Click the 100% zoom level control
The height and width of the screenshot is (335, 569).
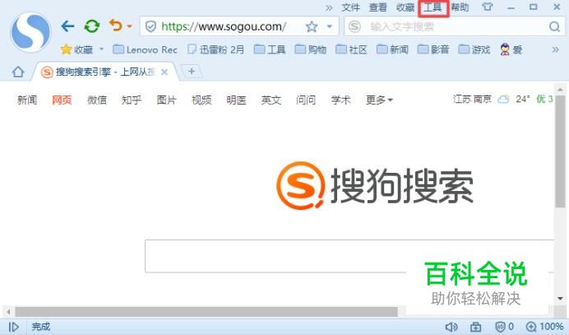544,327
